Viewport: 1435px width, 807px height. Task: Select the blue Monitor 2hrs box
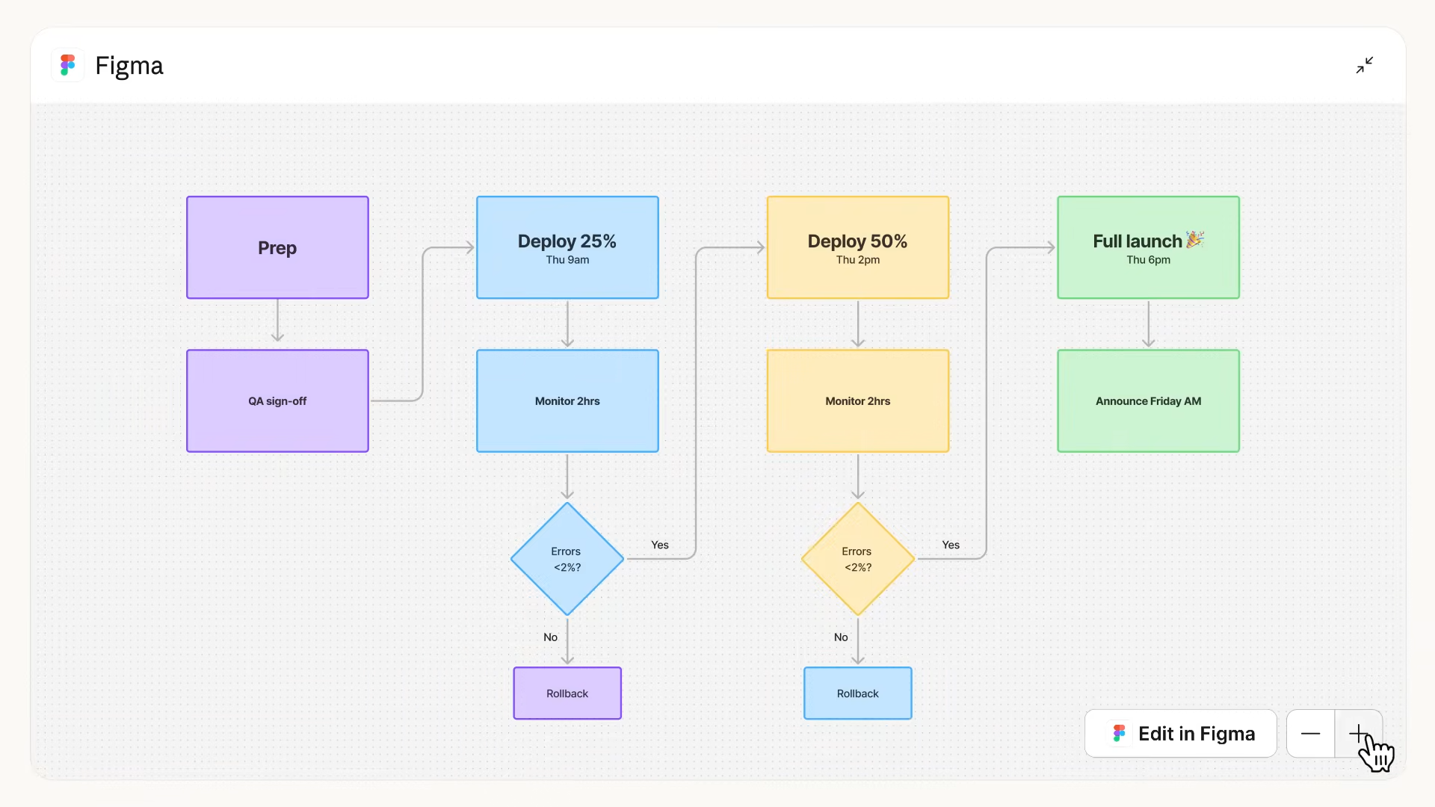click(567, 401)
